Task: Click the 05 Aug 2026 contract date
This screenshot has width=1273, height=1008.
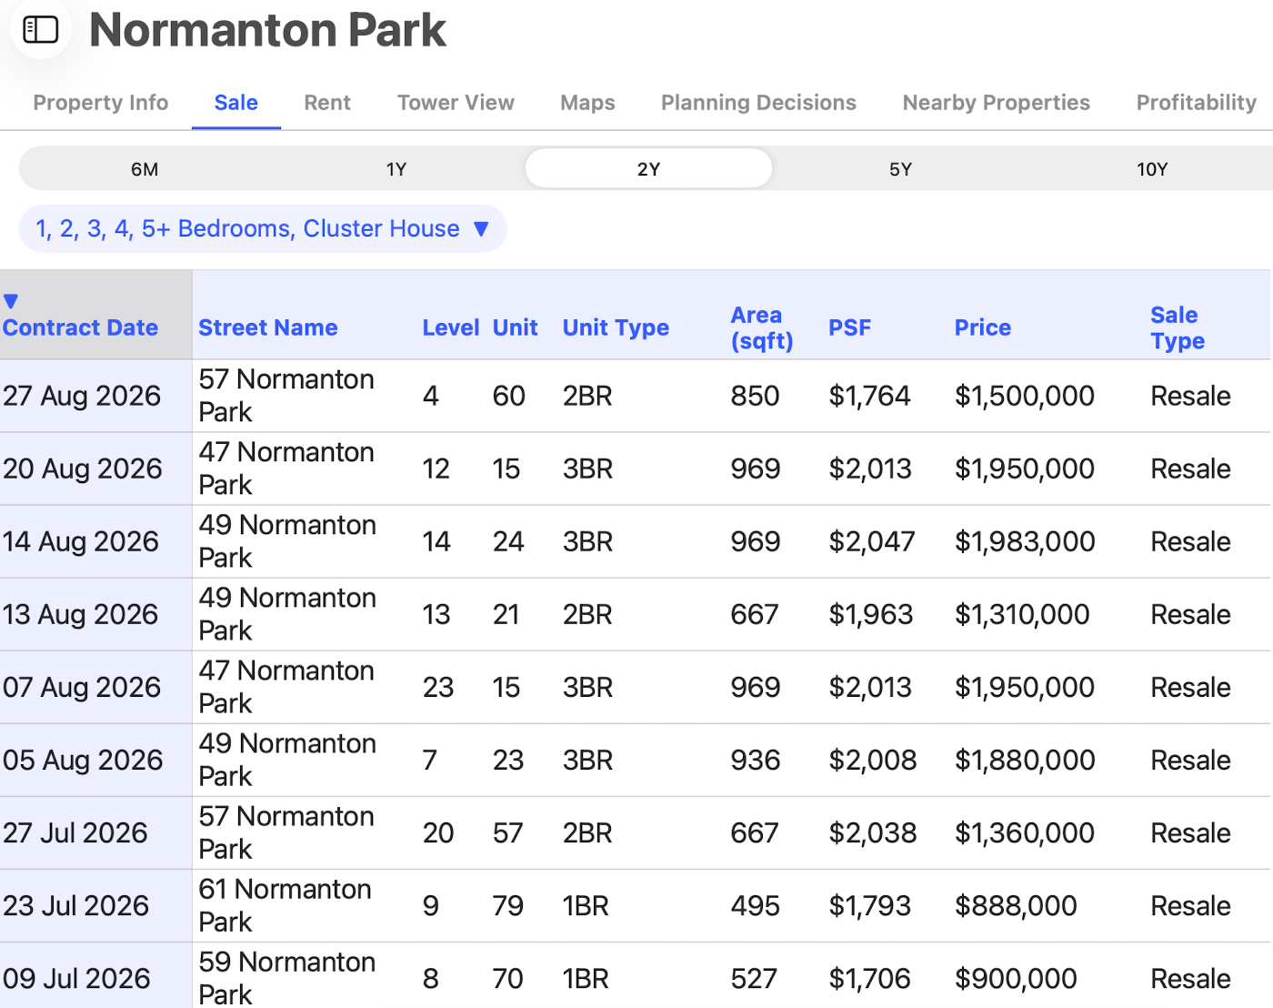Action: tap(83, 760)
